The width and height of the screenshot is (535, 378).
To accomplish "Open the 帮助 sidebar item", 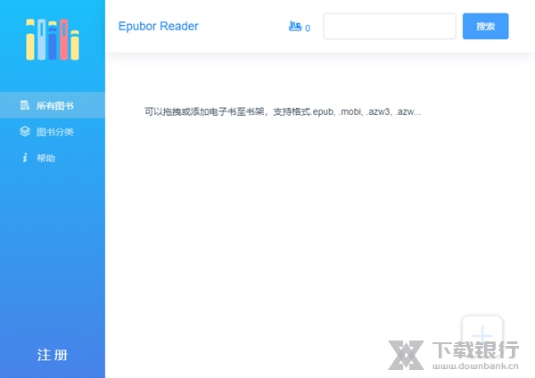I will pos(53,158).
